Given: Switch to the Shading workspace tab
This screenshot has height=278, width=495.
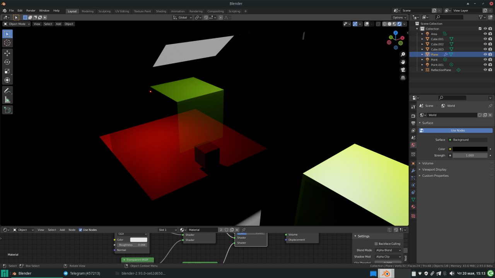Looking at the screenshot, I should (x=161, y=11).
